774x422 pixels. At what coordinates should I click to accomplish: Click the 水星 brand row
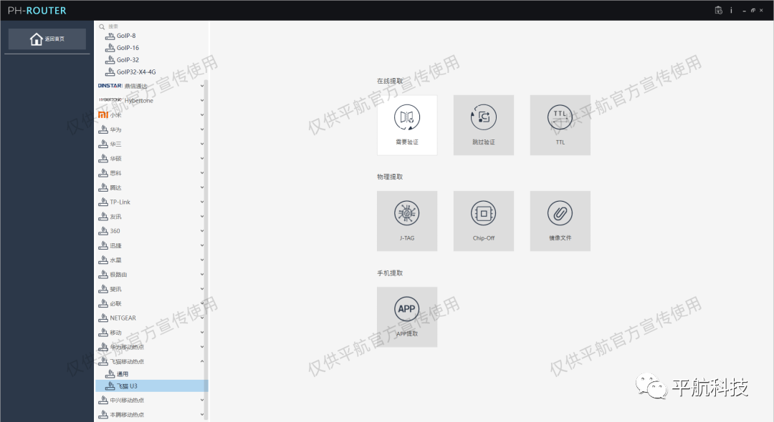pos(151,260)
